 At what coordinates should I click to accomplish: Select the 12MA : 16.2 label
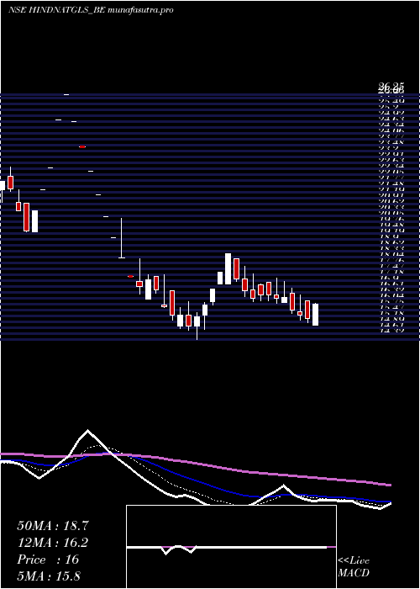(x=53, y=543)
